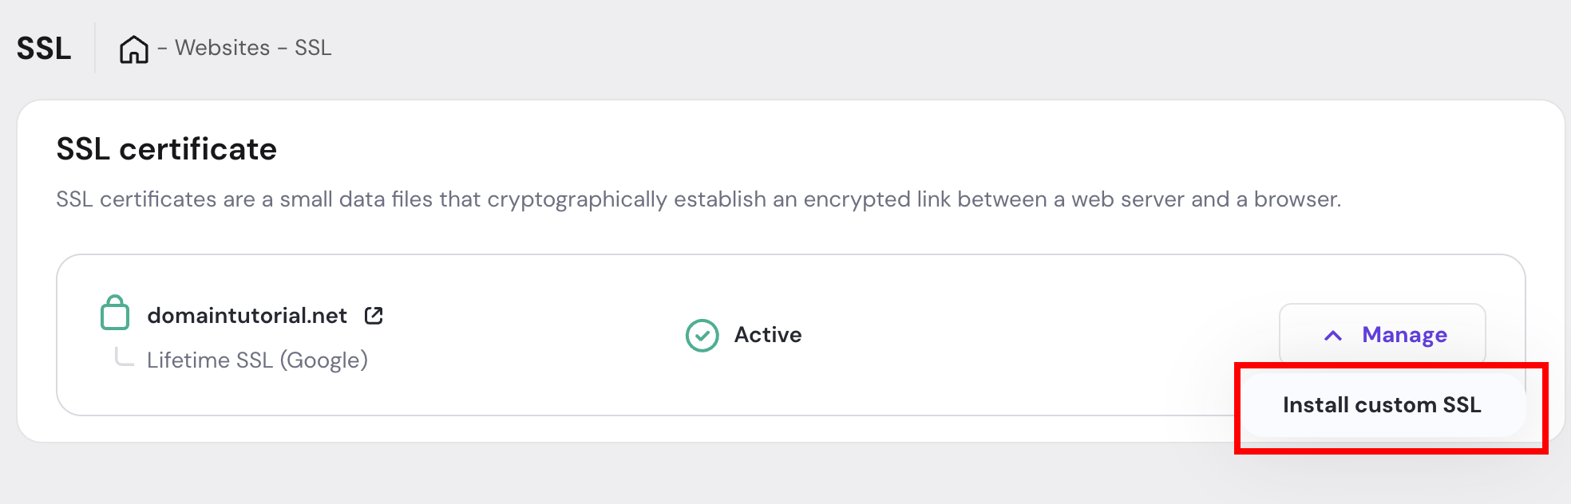The width and height of the screenshot is (1571, 504).
Task: Collapse the Manage chevron arrow
Action: pos(1333,336)
